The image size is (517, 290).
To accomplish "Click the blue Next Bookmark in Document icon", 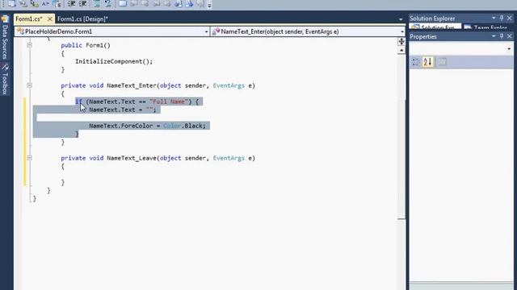I will coord(190,3).
